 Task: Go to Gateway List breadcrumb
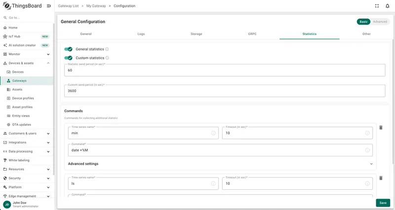(x=68, y=6)
